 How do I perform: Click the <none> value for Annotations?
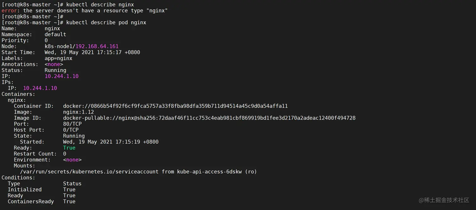[x=54, y=64]
